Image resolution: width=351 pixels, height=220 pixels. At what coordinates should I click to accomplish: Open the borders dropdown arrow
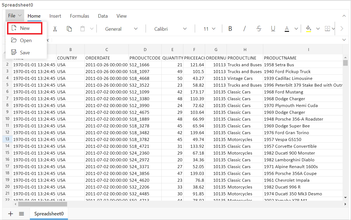tap(333, 29)
